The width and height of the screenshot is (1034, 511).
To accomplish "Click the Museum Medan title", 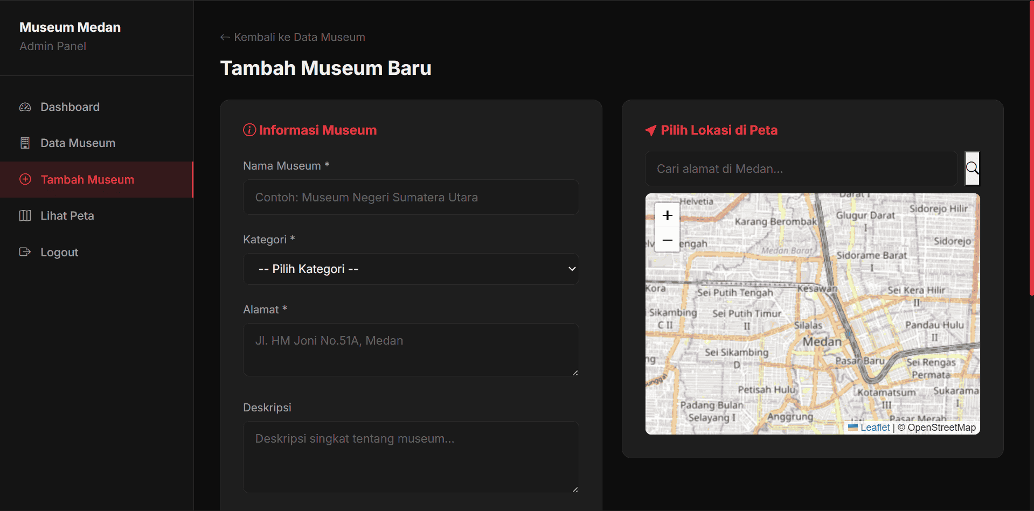I will (x=70, y=27).
